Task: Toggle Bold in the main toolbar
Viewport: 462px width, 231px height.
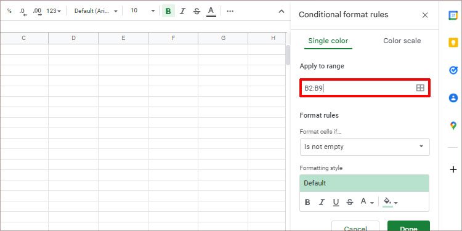Action: [168, 11]
